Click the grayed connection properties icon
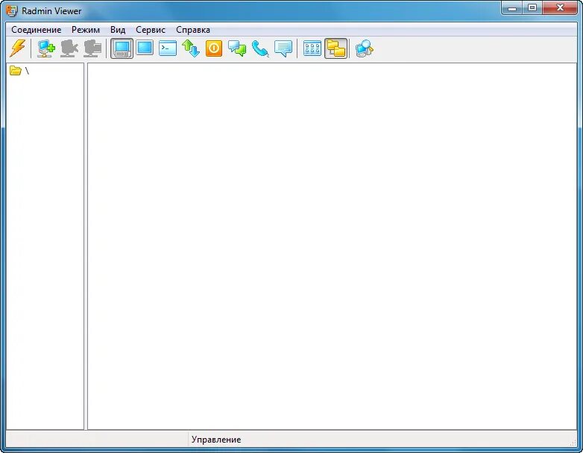 point(92,48)
